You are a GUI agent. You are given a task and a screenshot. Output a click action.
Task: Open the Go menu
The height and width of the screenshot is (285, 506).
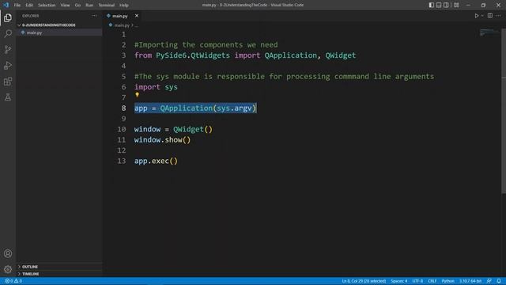click(x=77, y=5)
